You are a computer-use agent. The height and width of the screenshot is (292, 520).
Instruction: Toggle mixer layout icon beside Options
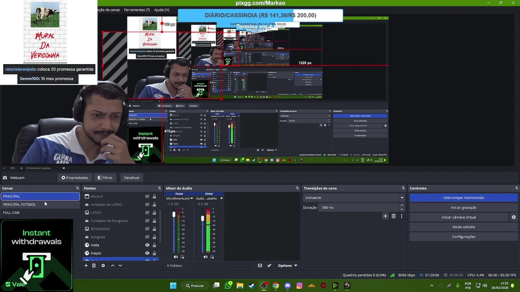click(x=260, y=266)
